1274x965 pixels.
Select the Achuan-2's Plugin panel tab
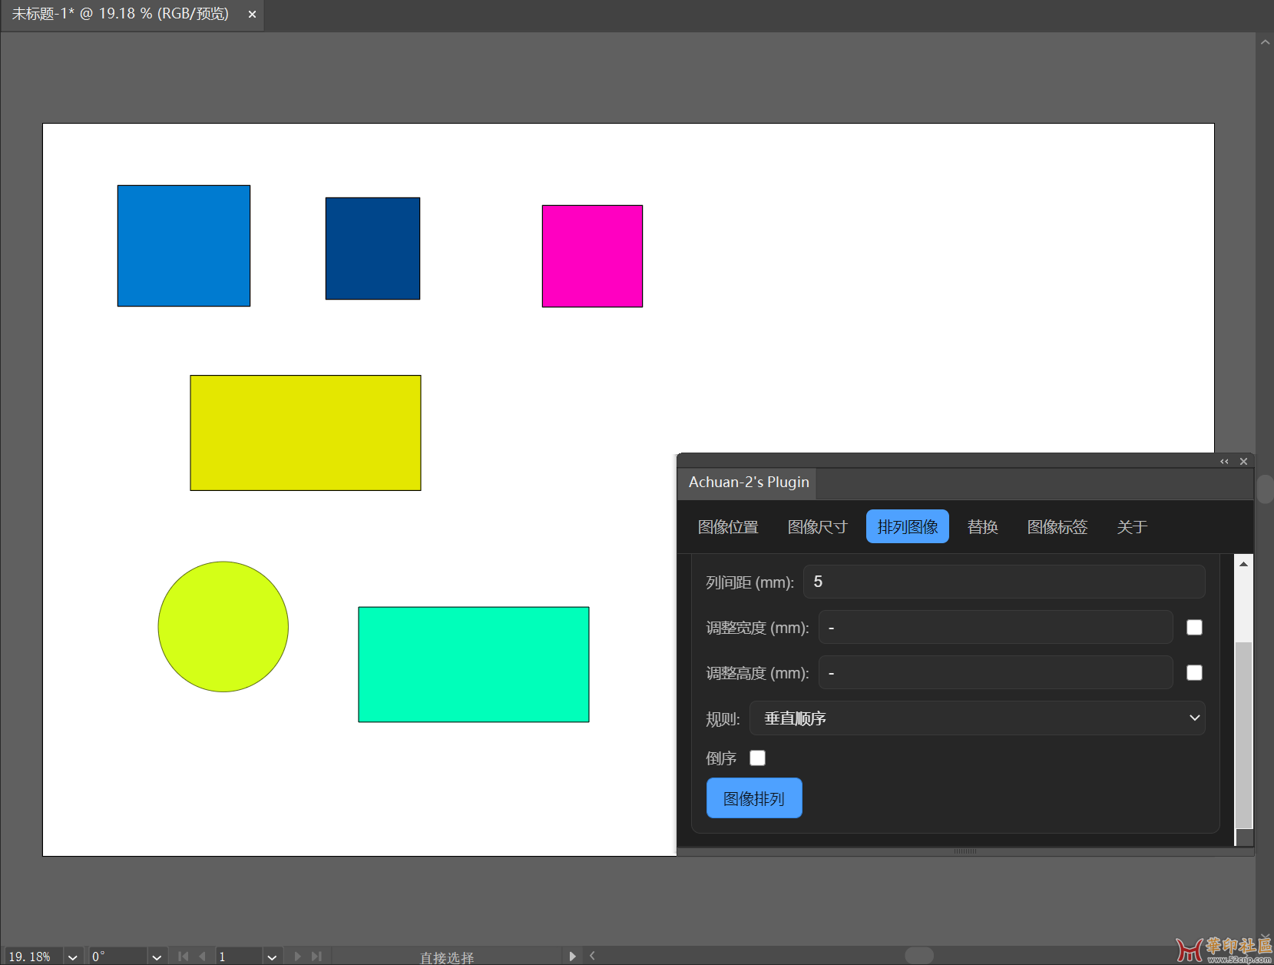click(749, 482)
